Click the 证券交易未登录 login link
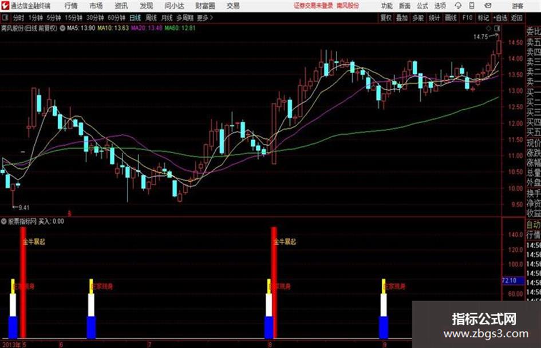The image size is (541, 348). click(x=313, y=6)
